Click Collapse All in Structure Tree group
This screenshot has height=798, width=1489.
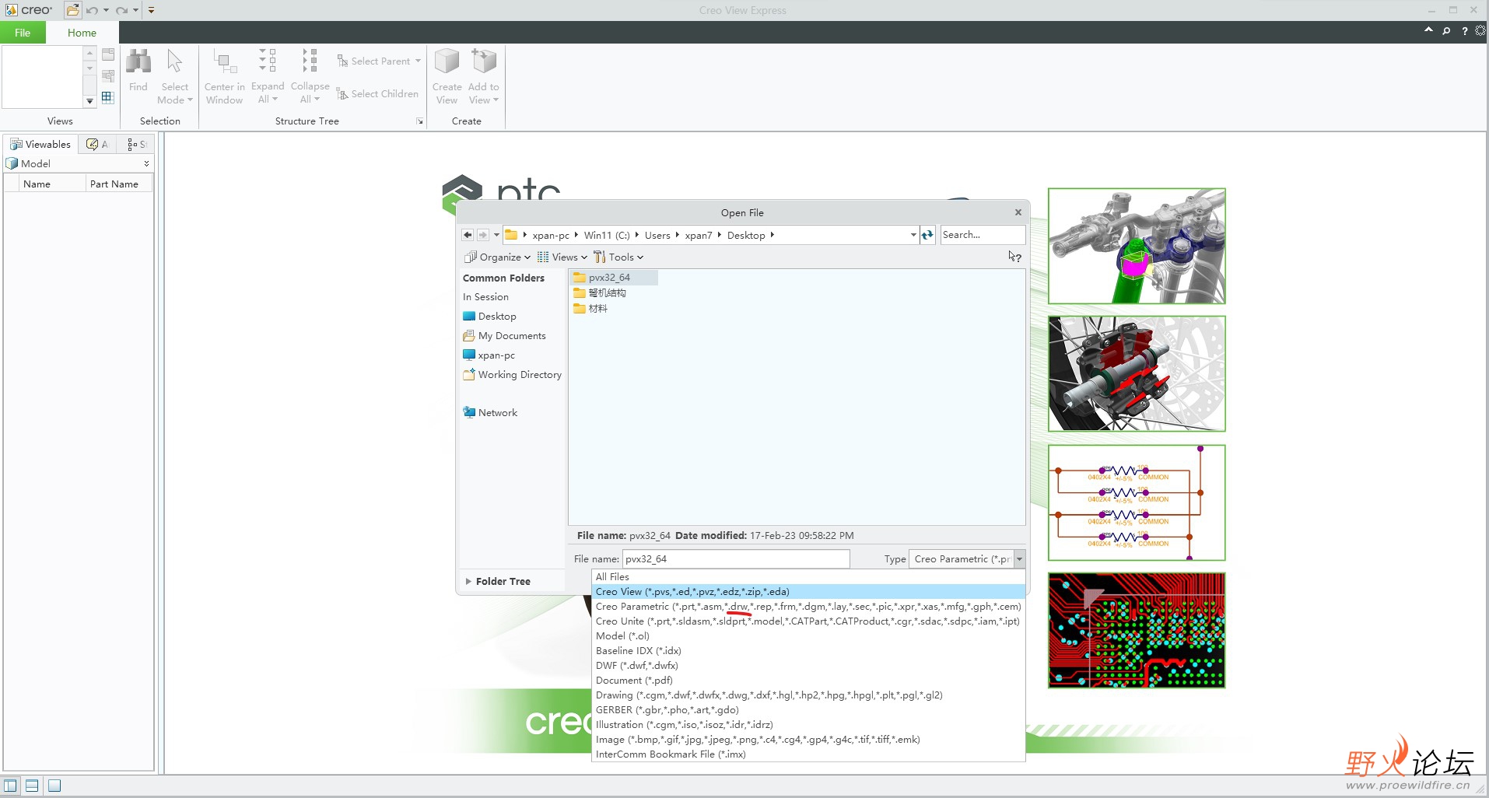pyautogui.click(x=310, y=76)
